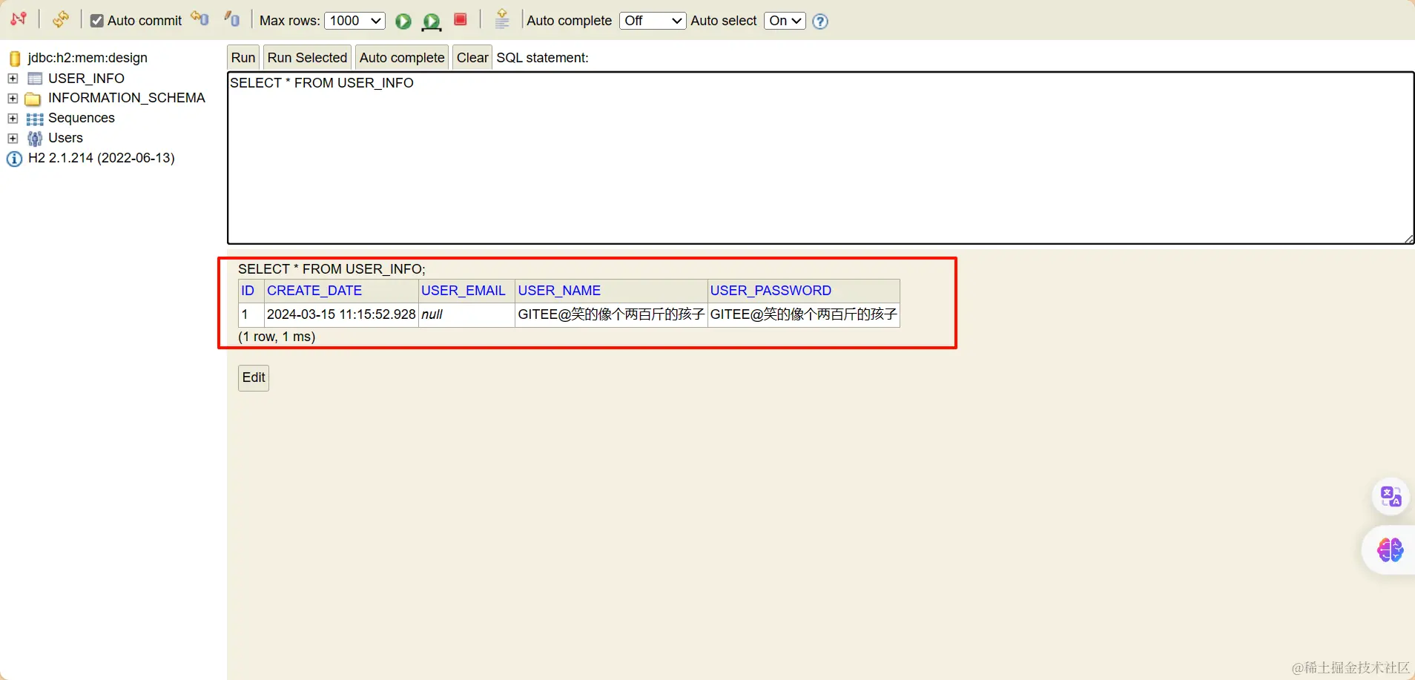The height and width of the screenshot is (680, 1415).
Task: Open the Auto complete dropdown set to Off
Action: coord(652,21)
